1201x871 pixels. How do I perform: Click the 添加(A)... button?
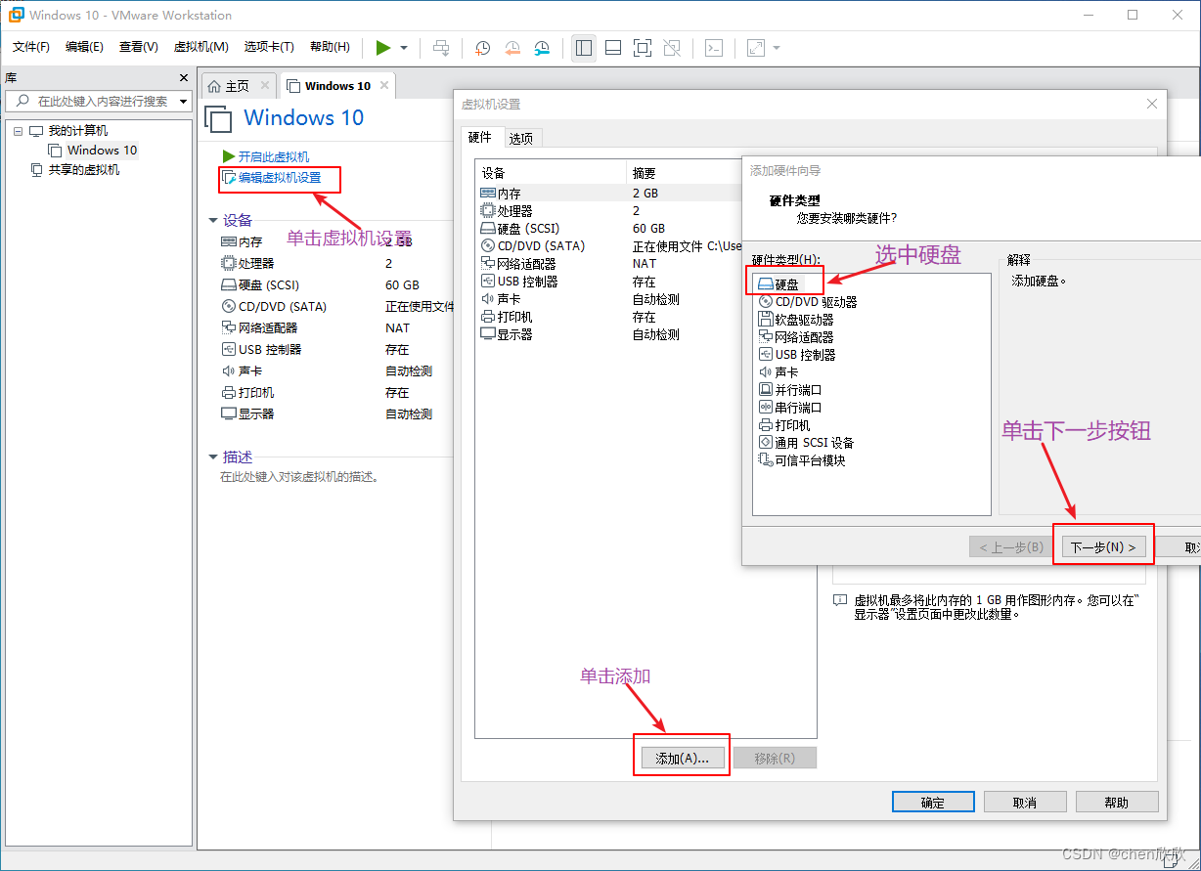(x=682, y=758)
